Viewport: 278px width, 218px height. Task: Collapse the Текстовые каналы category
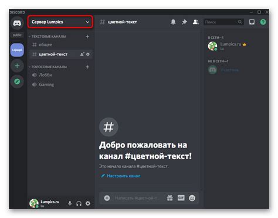(48, 36)
